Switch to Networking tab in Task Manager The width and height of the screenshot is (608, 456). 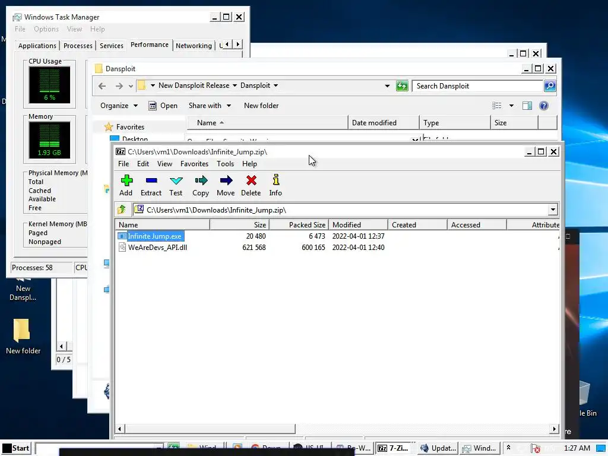[x=194, y=46]
